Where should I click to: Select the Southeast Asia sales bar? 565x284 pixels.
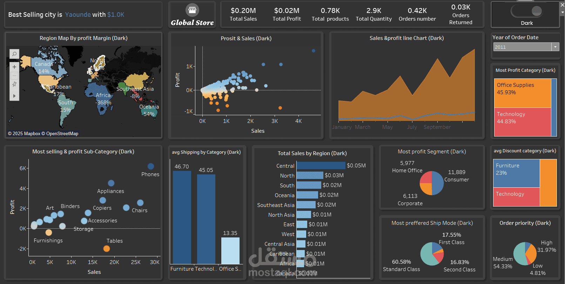click(x=306, y=205)
